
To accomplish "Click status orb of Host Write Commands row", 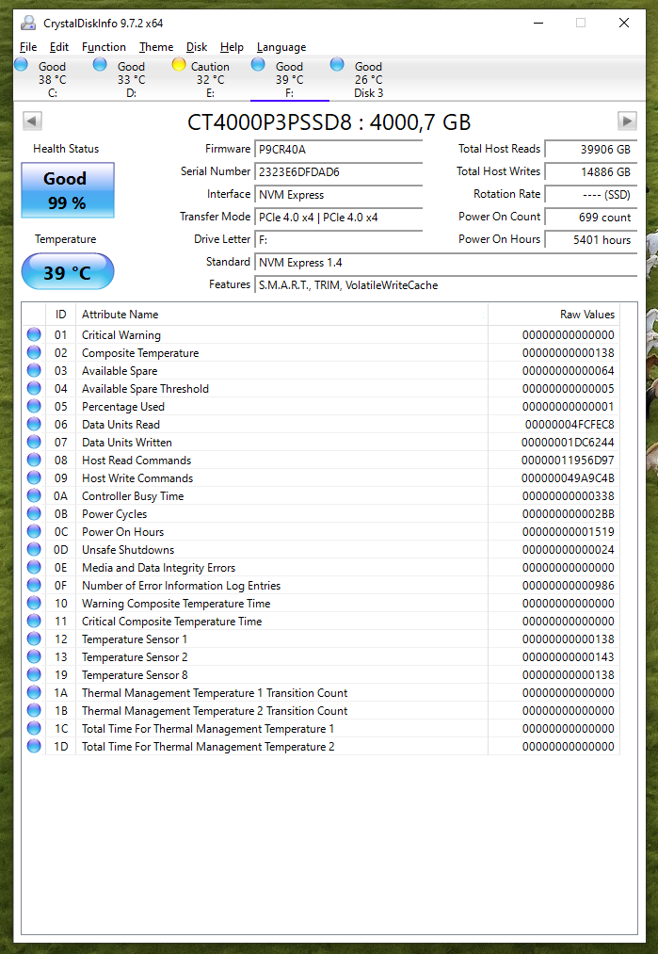I will 34,477.
